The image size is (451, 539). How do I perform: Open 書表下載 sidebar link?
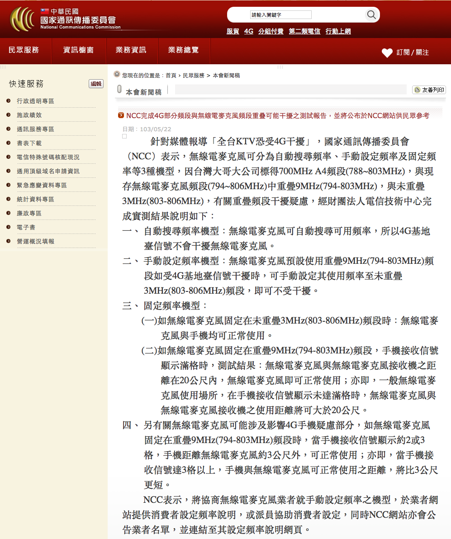click(x=29, y=143)
